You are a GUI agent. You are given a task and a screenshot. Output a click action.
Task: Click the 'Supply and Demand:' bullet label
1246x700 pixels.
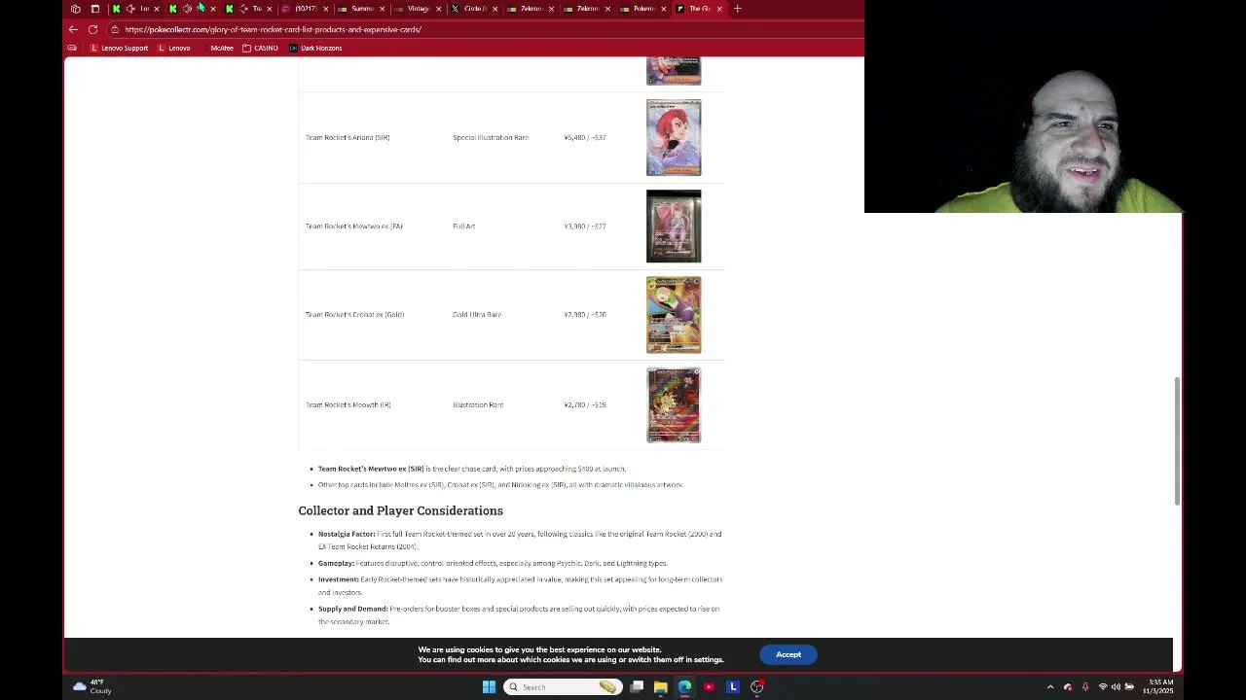click(x=352, y=609)
